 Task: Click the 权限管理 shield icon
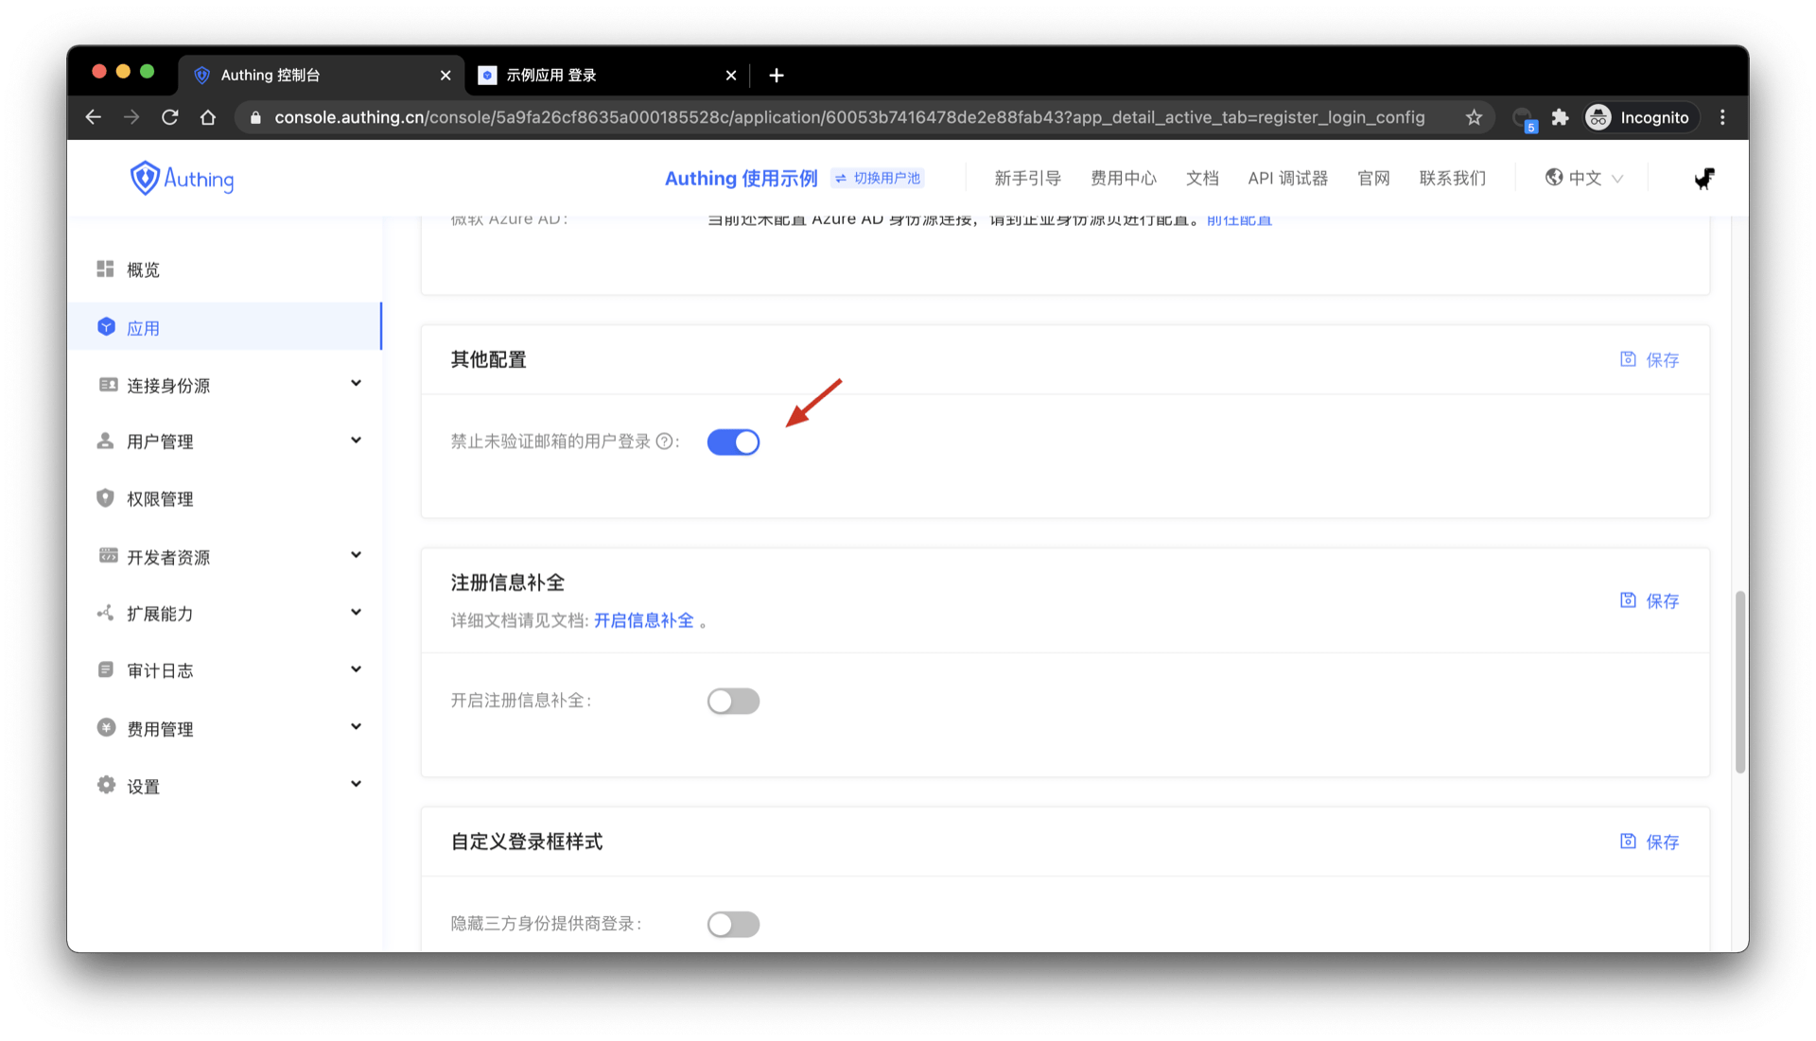click(x=105, y=498)
